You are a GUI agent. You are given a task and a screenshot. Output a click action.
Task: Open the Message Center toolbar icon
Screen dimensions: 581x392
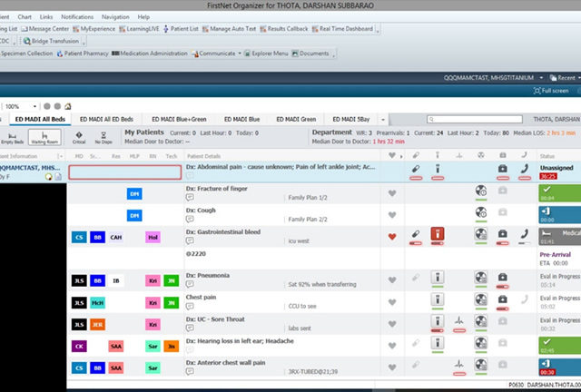click(x=25, y=30)
